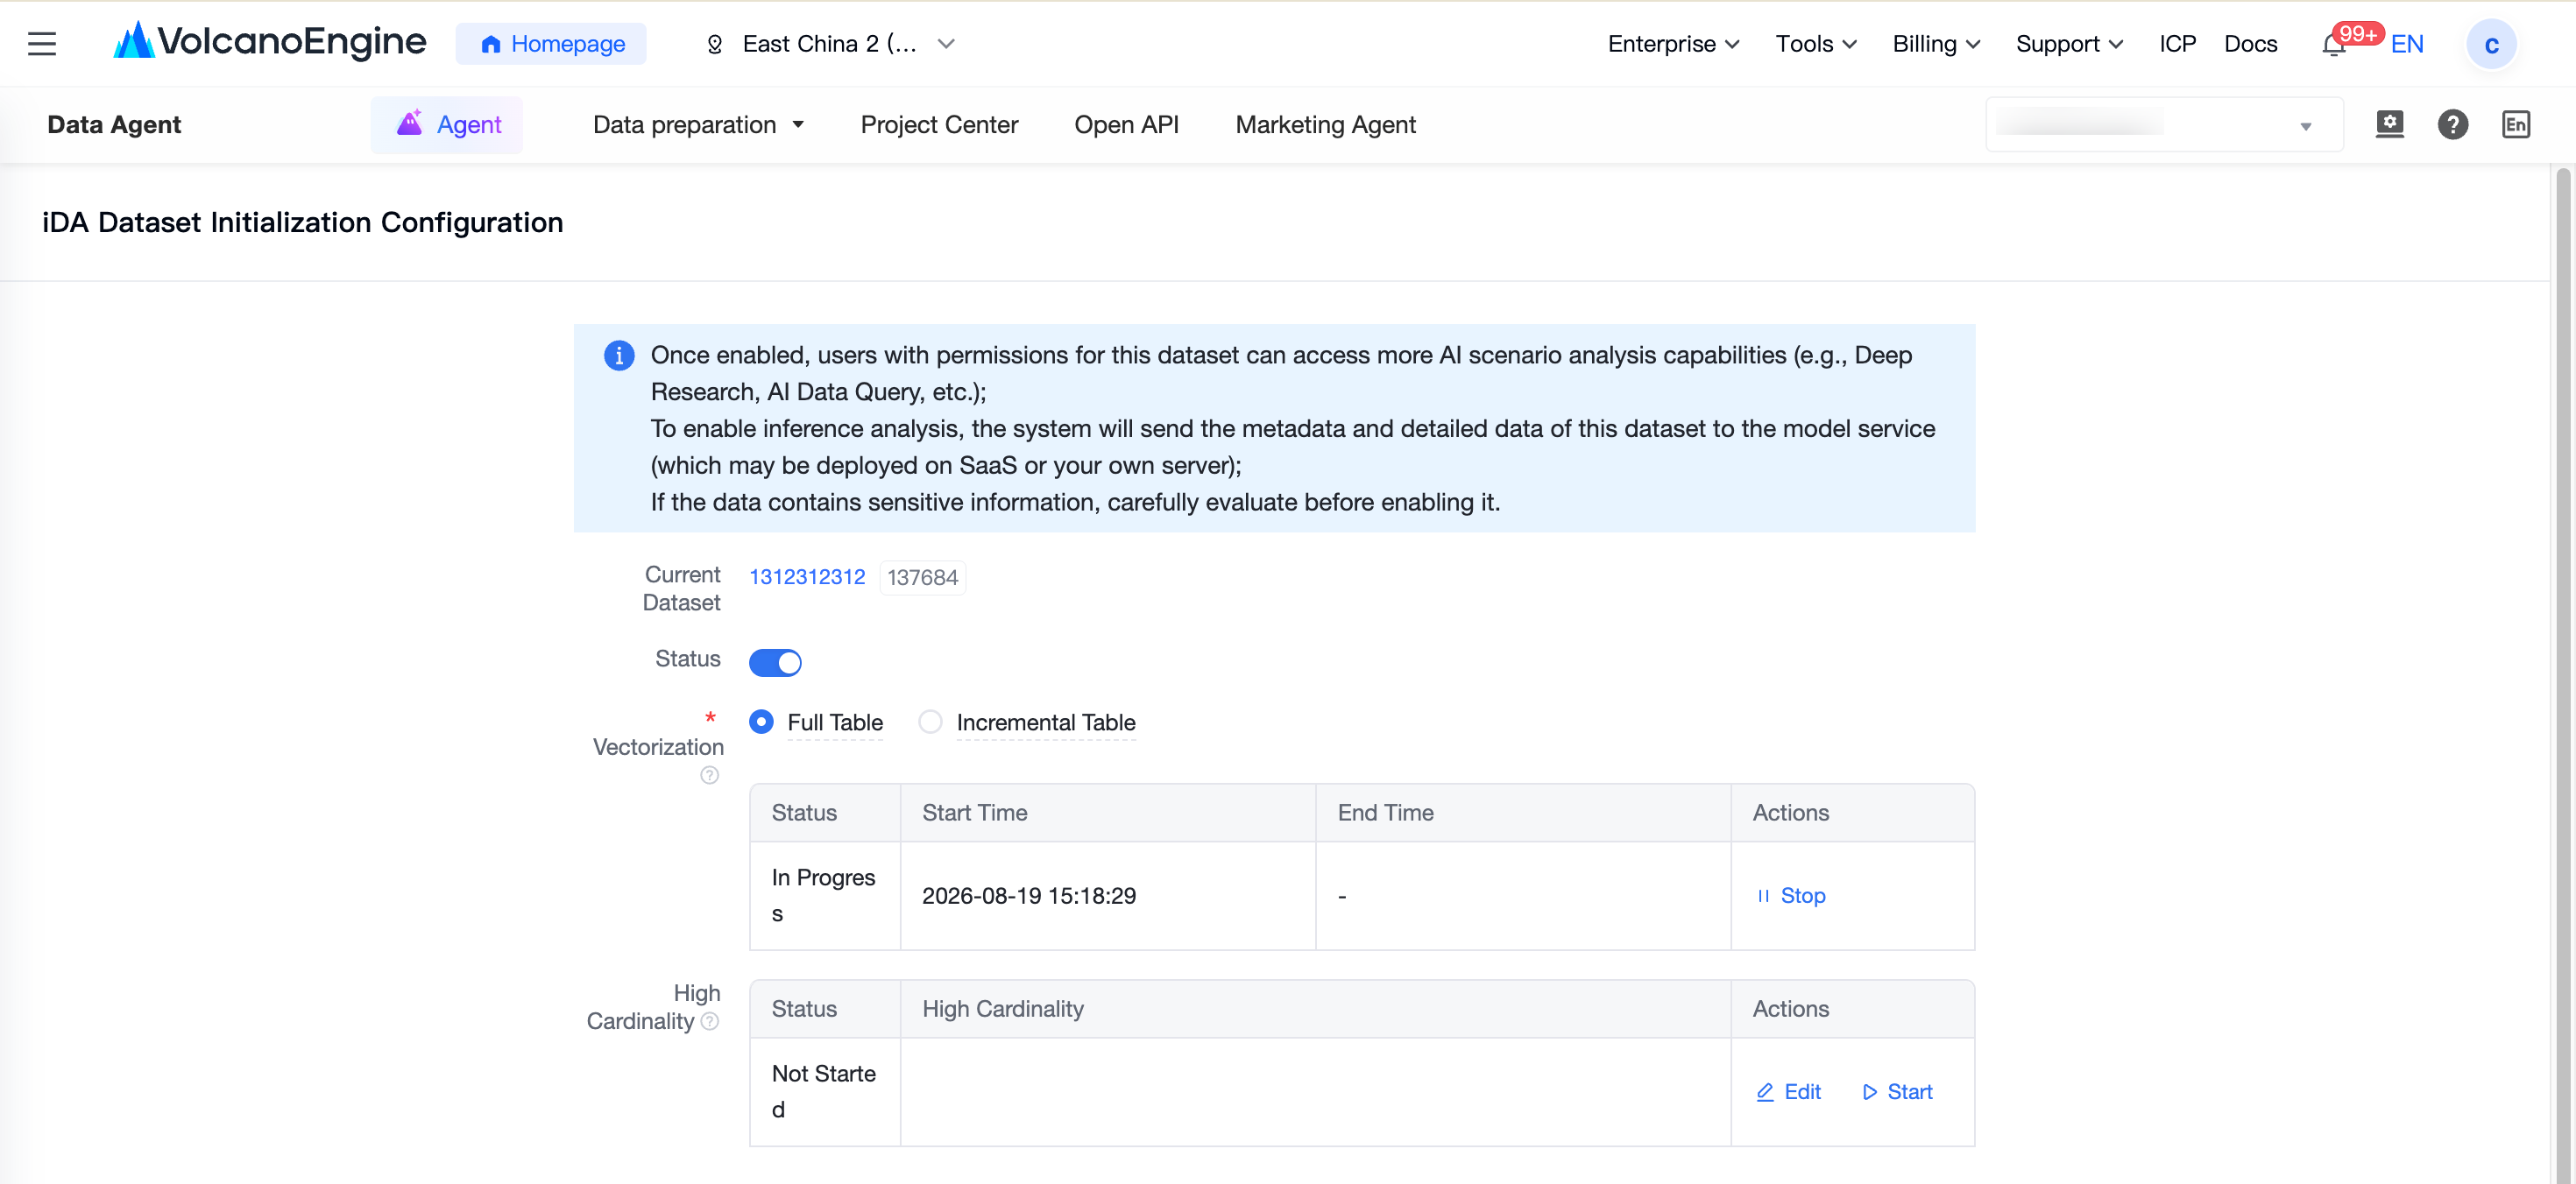Click the page vertical scrollbar
The height and width of the screenshot is (1184, 2576).
tap(2562, 673)
